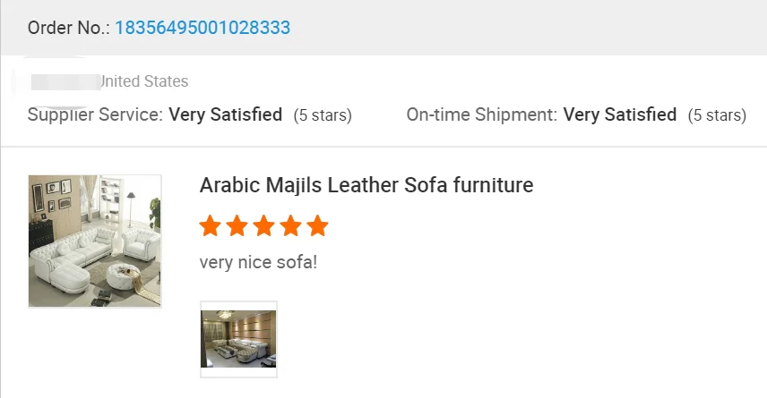This screenshot has width=767, height=398.
Task: Click "(5 stars)" next to Supplier Service
Action: tap(323, 115)
